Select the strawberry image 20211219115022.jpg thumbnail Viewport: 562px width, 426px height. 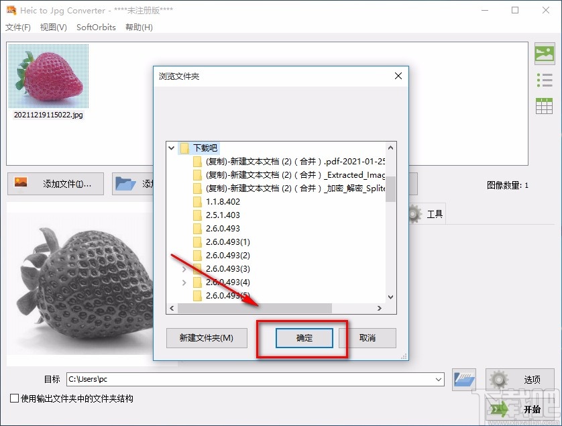(48, 76)
